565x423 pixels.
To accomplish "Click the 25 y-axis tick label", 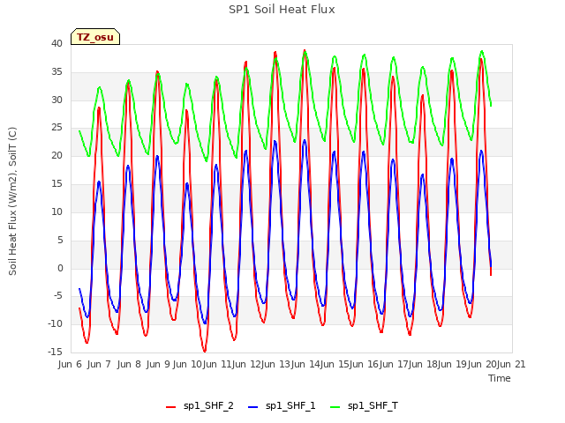I will tap(56, 127).
